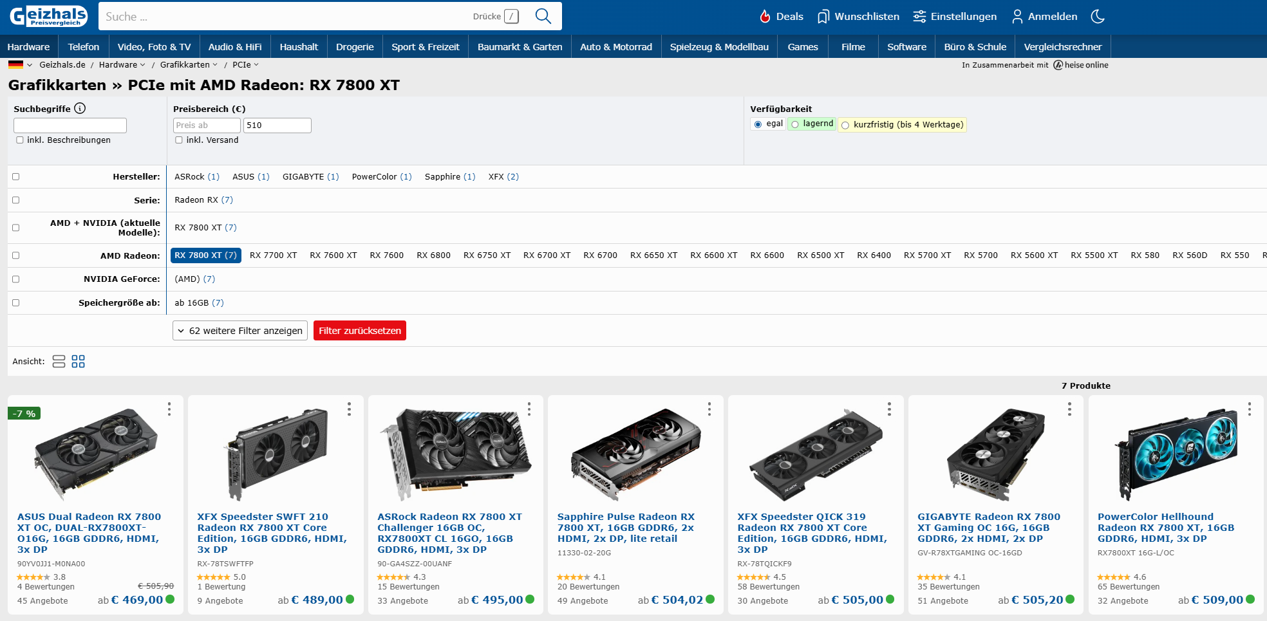Click the -7 % discount badge

tap(24, 414)
